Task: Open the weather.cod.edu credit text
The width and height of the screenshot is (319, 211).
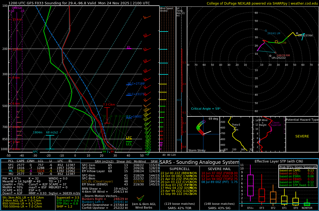Action: pyautogui.click(x=304, y=4)
